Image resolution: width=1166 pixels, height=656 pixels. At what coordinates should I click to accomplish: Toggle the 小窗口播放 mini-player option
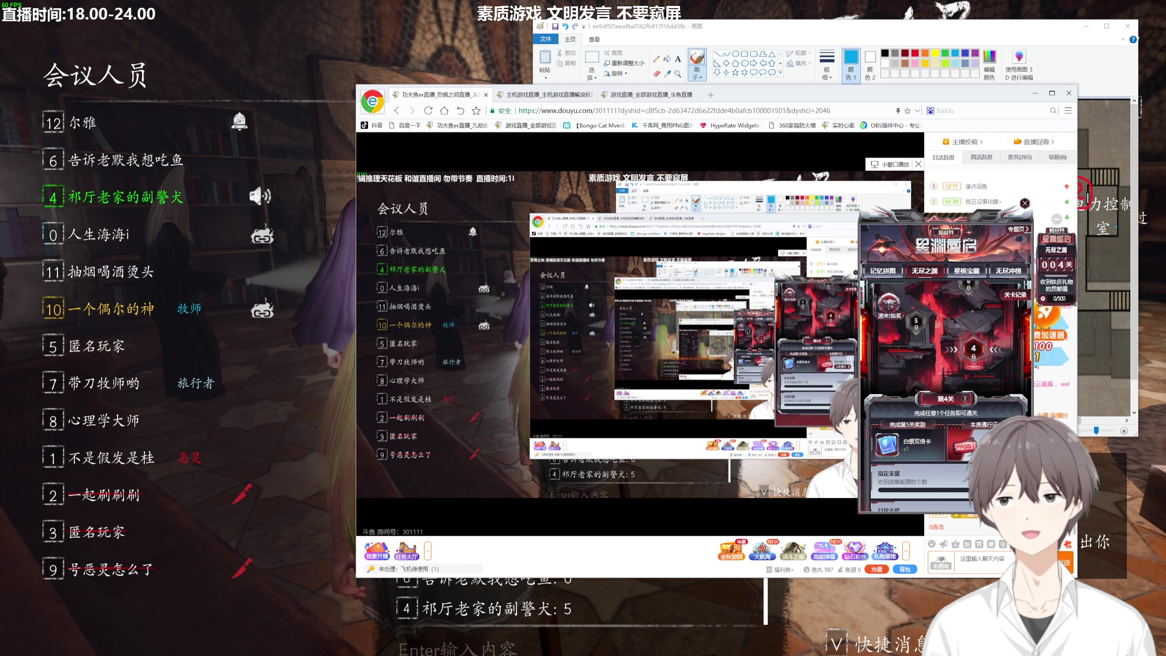click(x=890, y=164)
